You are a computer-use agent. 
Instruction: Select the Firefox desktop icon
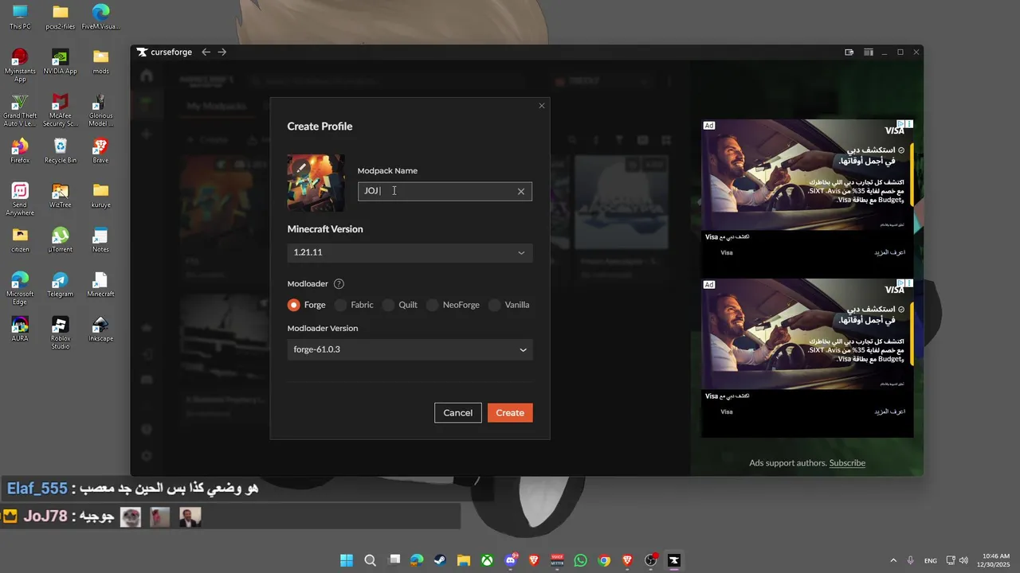click(x=20, y=150)
